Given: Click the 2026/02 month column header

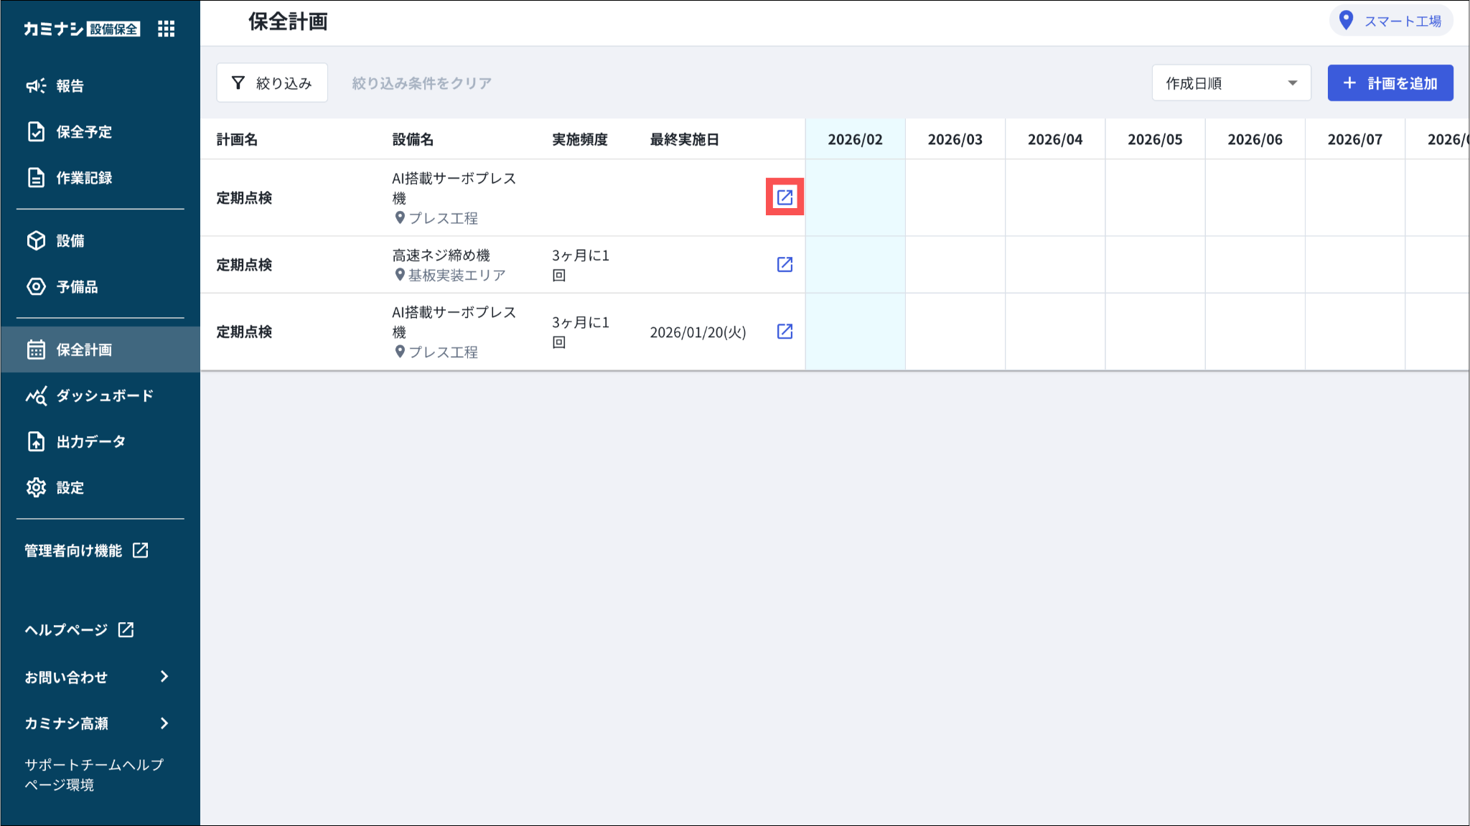Looking at the screenshot, I should point(855,139).
